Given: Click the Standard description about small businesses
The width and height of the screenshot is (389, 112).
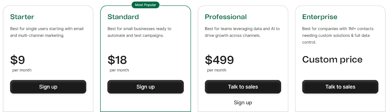Looking at the screenshot, I should (139, 32).
